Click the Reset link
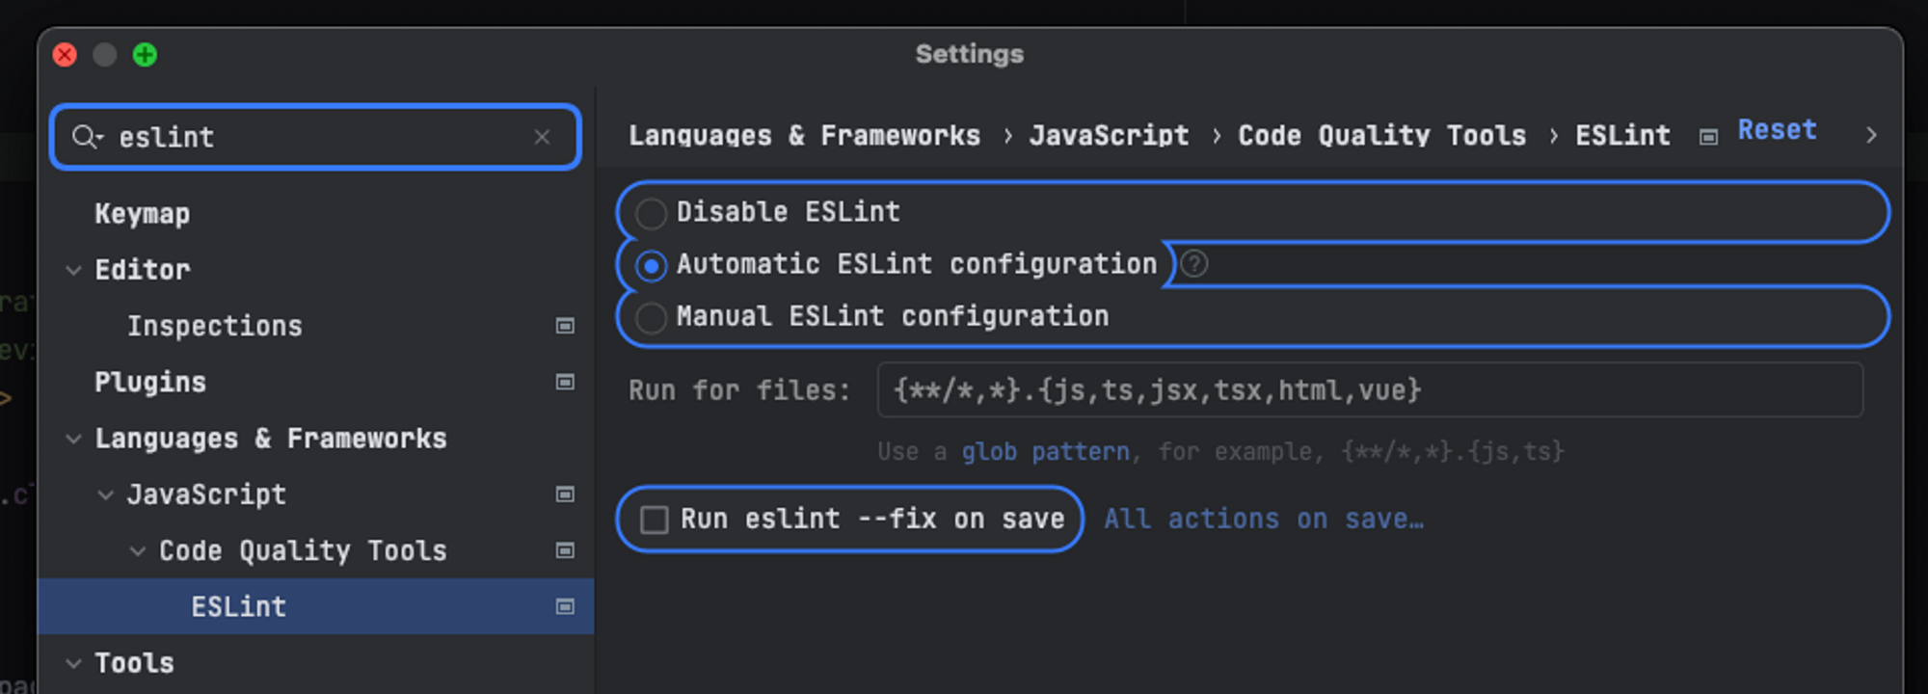1928x694 pixels. point(1777,130)
